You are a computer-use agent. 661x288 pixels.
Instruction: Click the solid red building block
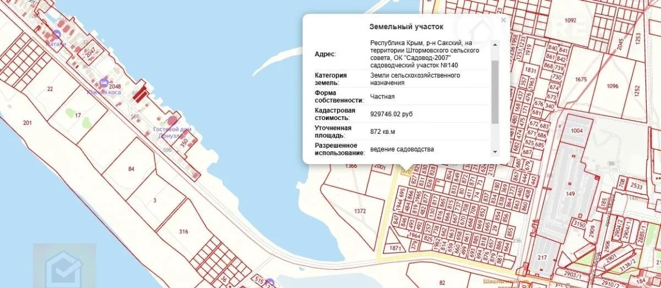pyautogui.click(x=140, y=94)
